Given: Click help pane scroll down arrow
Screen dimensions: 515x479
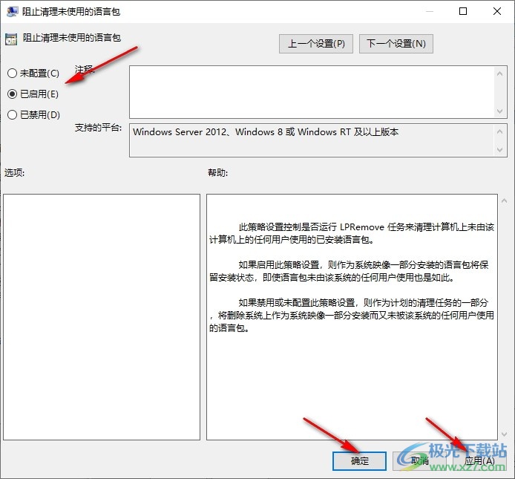Looking at the screenshot, I should (x=504, y=434).
